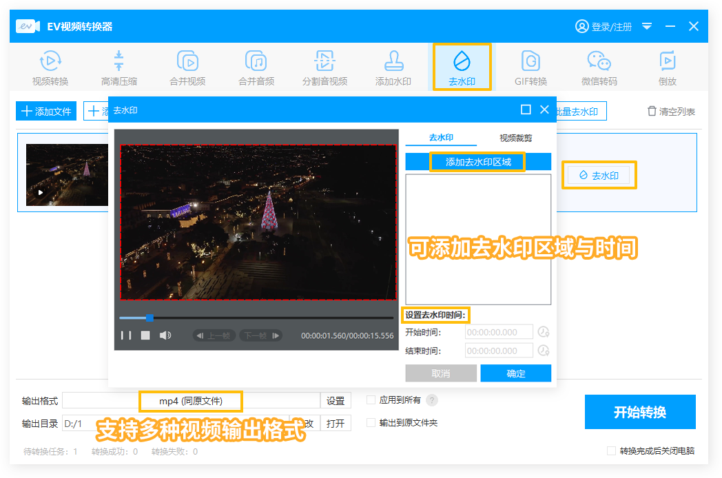Viewport: 722px width, 478px height.
Task: Select the 去水印 tab in the dialog
Action: coord(441,138)
